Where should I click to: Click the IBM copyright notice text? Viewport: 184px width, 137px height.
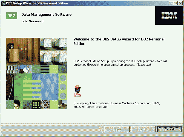coord(117,105)
